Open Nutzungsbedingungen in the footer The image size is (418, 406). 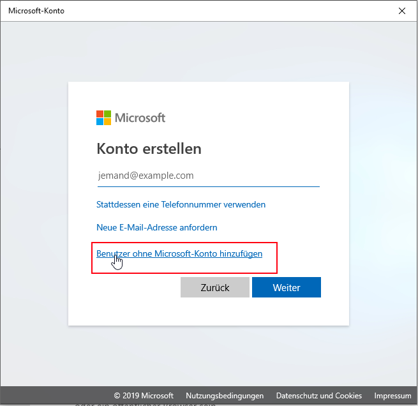[x=225, y=396]
